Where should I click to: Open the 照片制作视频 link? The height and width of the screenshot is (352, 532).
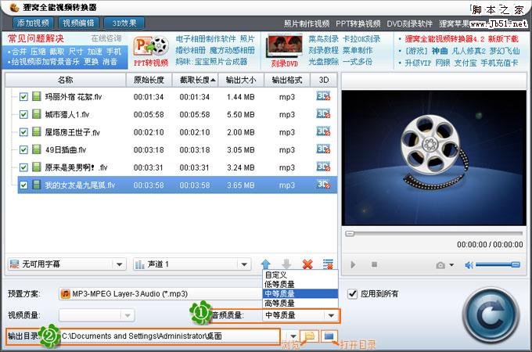307,23
